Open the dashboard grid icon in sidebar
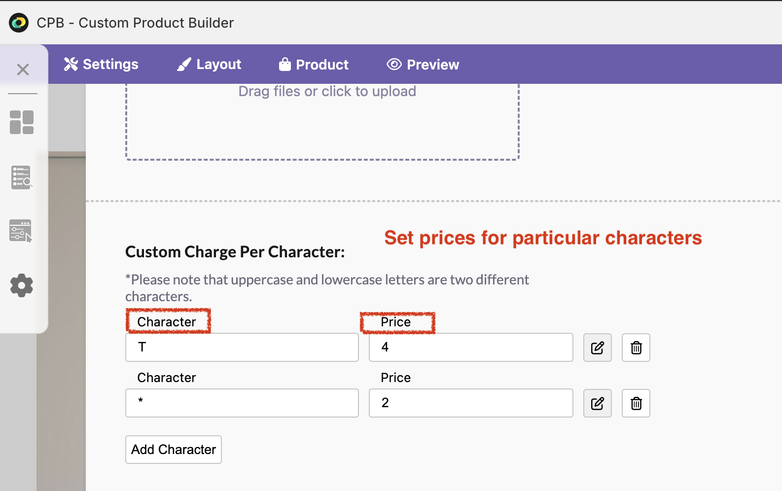Image resolution: width=782 pixels, height=491 pixels. pos(22,122)
